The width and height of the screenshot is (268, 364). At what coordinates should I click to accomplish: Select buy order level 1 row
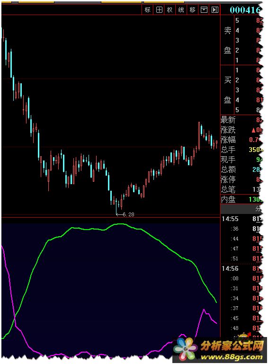(x=249, y=70)
